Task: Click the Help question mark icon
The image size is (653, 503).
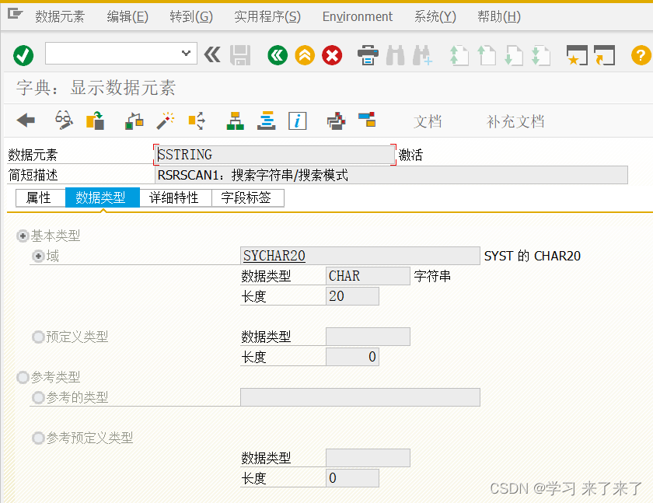Action: point(639,55)
